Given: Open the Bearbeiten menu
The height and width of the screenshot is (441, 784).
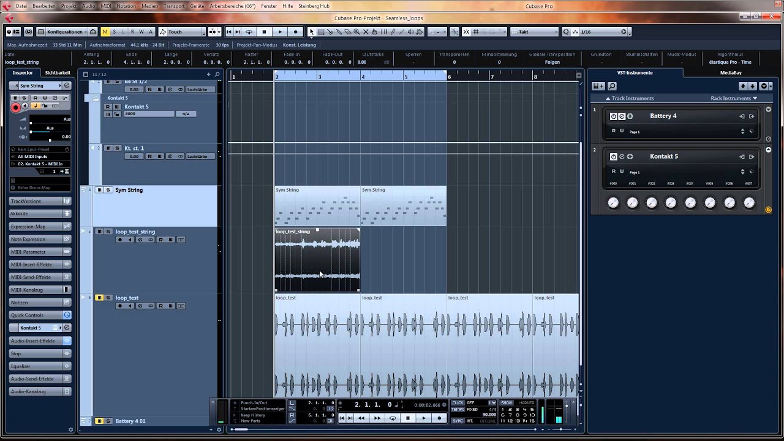Looking at the screenshot, I should tap(43, 6).
